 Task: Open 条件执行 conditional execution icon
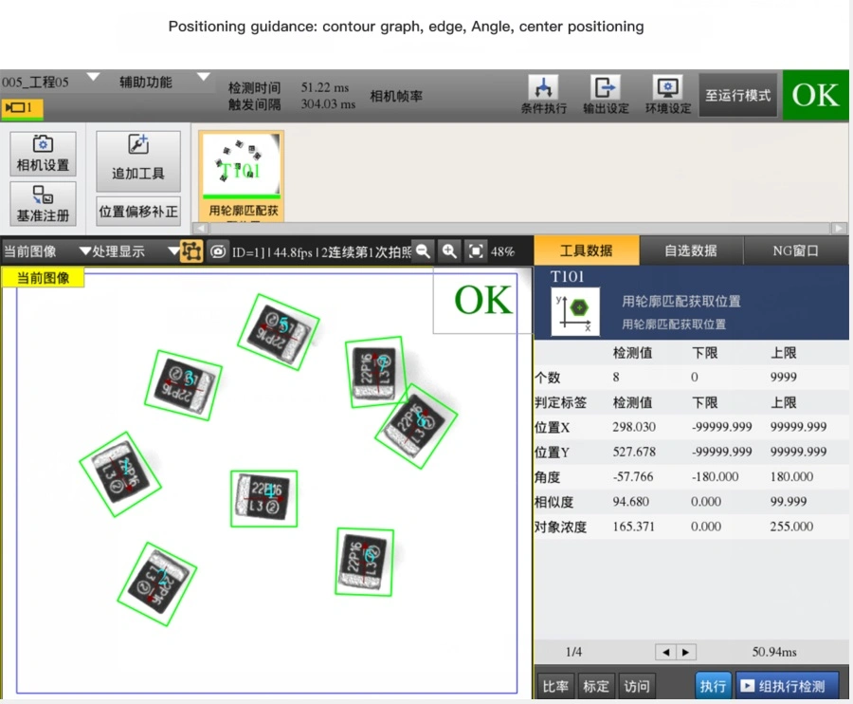(543, 94)
